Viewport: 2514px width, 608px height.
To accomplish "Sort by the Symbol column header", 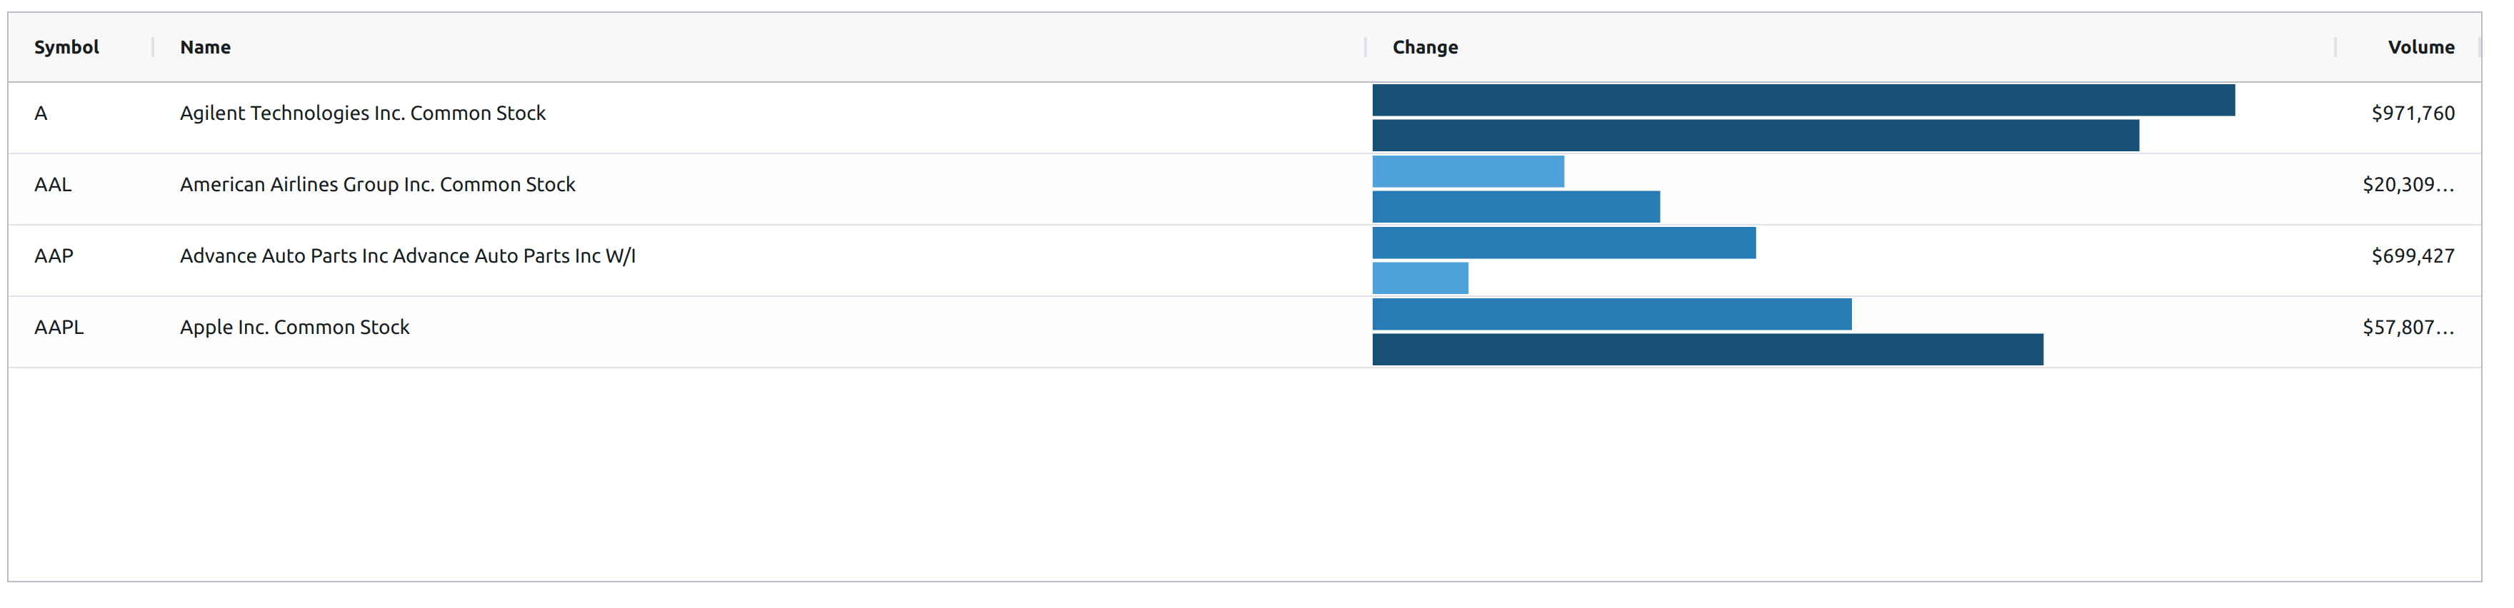I will 66,47.
